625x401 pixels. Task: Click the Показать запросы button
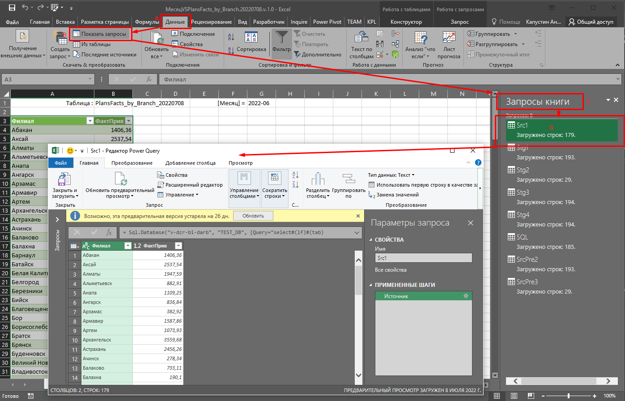click(x=100, y=34)
